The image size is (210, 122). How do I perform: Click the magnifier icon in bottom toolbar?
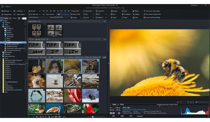tap(46, 117)
